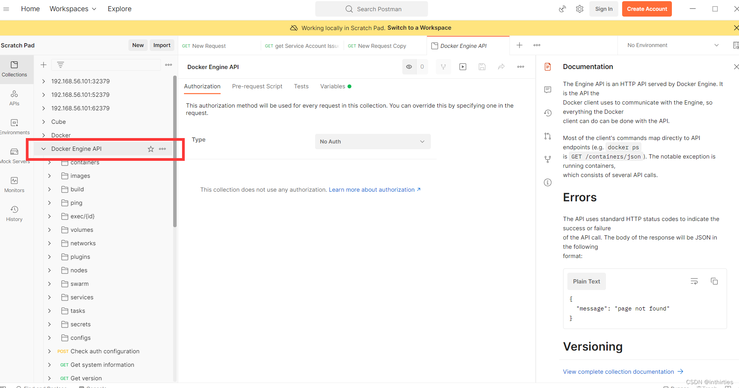Click the satellite capture requests icon

563,9
